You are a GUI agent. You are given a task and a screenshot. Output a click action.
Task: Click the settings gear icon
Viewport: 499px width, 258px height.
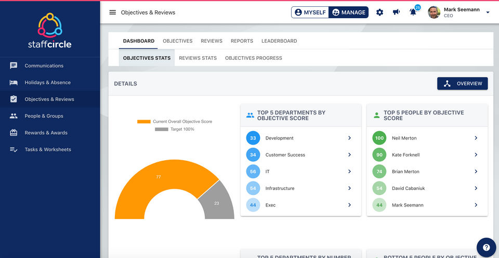[379, 12]
